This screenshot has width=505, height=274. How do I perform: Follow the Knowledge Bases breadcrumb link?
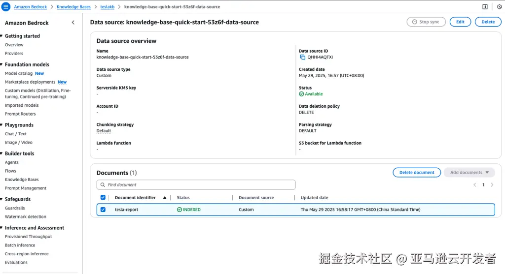pos(73,7)
